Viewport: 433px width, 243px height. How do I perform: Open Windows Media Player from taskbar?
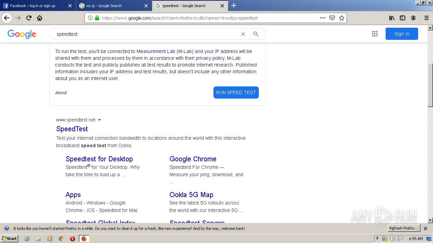[50, 239]
